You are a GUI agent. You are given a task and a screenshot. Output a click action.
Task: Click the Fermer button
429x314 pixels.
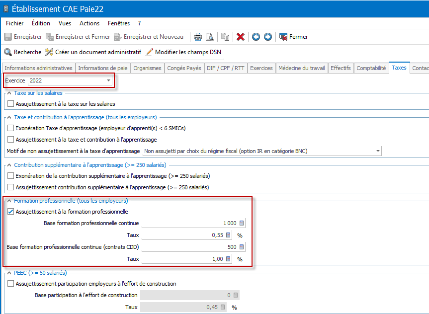[293, 37]
